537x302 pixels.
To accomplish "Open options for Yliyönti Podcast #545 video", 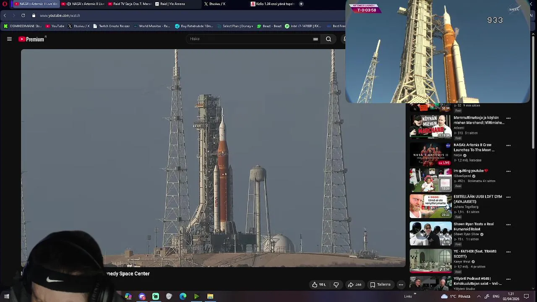I will (x=508, y=279).
